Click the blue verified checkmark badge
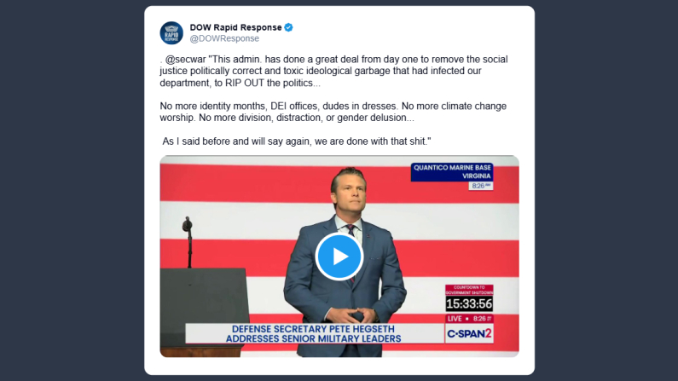This screenshot has height=381, width=678. 288,27
